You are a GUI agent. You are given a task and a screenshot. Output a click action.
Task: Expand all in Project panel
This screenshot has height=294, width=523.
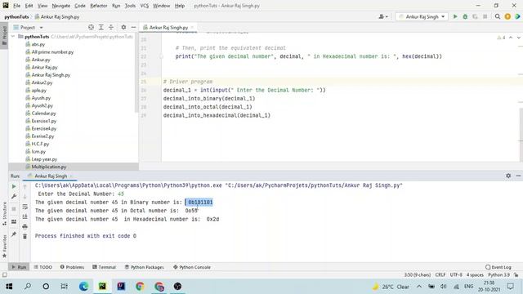pos(101,27)
